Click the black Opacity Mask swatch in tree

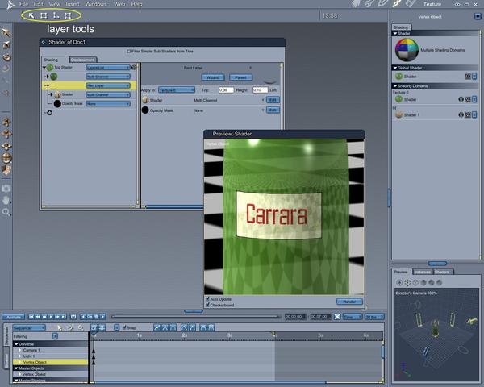pyautogui.click(x=57, y=104)
